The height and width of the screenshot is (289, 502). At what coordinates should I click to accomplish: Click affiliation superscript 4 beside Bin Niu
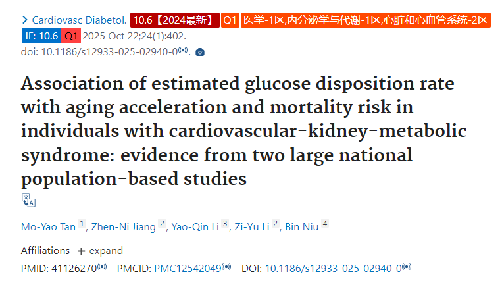pyautogui.click(x=325, y=224)
